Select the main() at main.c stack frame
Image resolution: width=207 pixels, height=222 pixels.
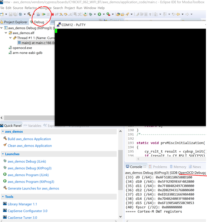(x=36, y=43)
